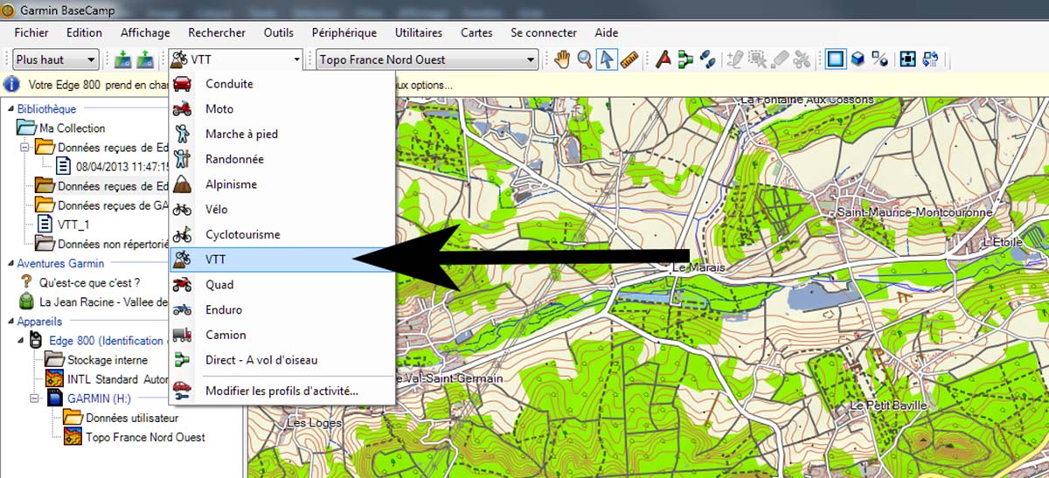Open Qu'est-ce que c'est ? item
1049x478 pixels.
point(90,282)
